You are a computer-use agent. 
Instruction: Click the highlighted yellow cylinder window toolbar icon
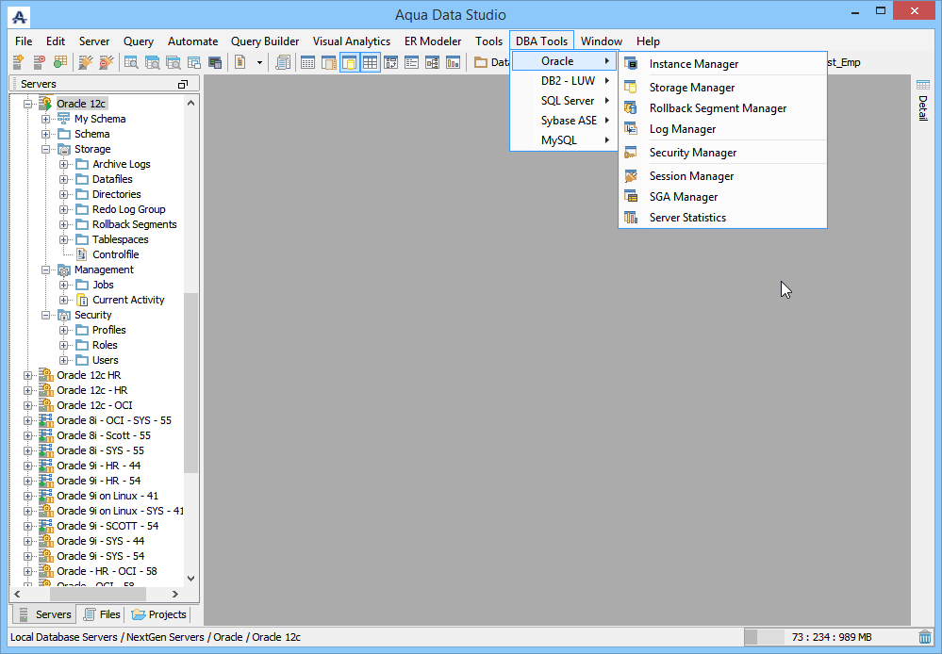[x=350, y=62]
